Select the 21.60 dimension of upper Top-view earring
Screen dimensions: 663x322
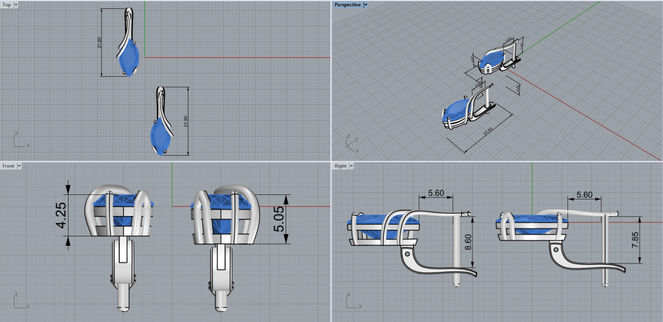pyautogui.click(x=99, y=42)
